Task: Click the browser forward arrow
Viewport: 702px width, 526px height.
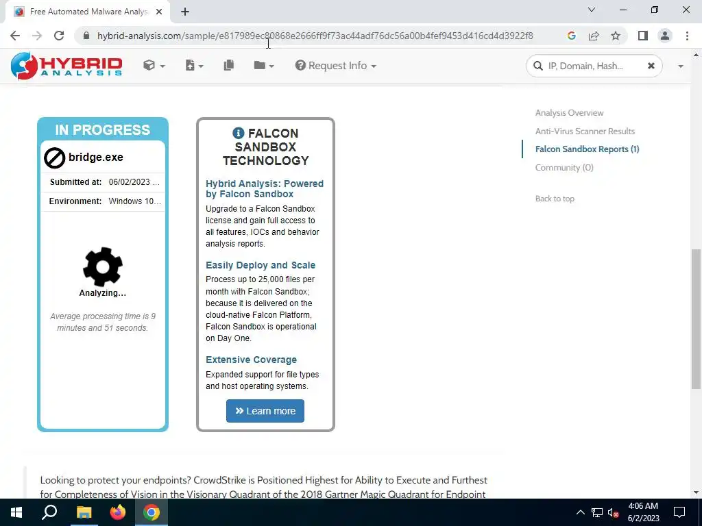Action: [x=37, y=36]
